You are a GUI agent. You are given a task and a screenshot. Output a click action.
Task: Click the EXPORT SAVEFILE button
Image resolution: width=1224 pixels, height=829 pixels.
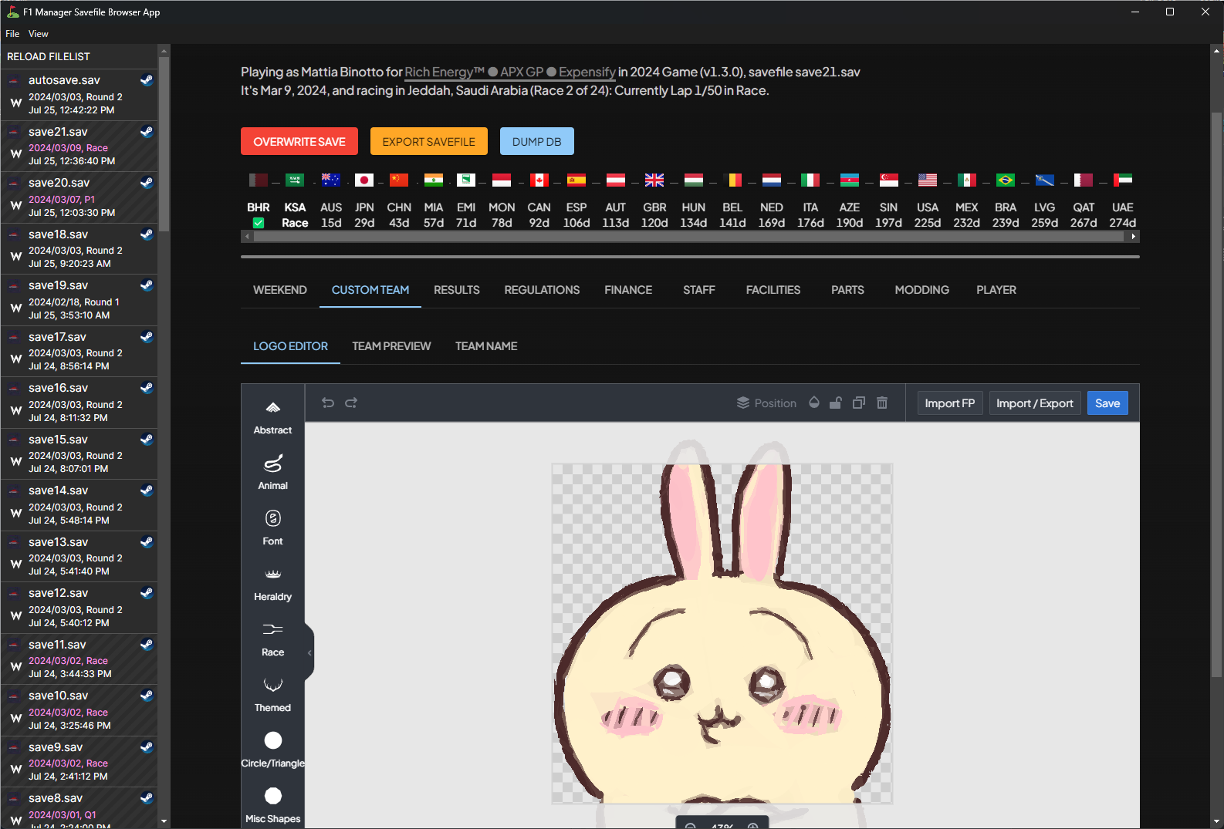tap(429, 142)
